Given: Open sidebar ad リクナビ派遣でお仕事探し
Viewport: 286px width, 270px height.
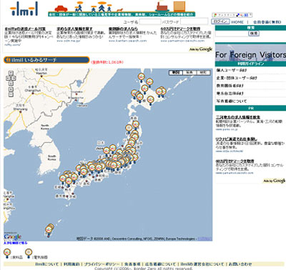Looking at the screenshot, I should 237,139.
